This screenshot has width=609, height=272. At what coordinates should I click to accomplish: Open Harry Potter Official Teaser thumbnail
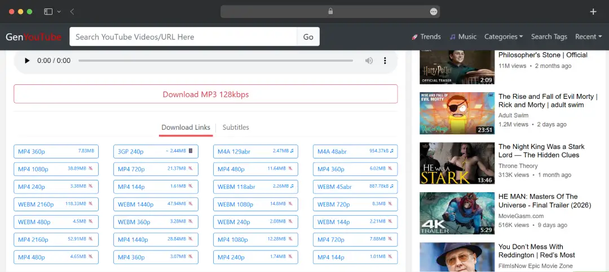(457, 67)
